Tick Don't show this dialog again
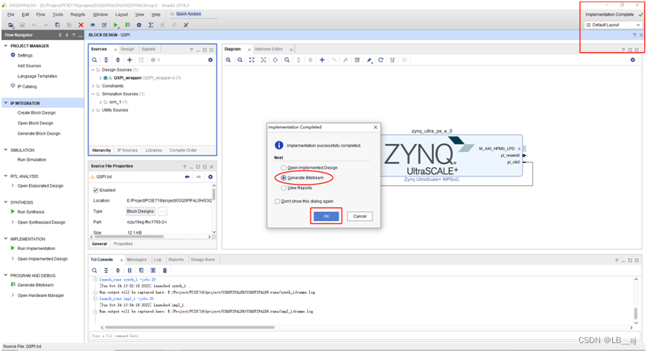This screenshot has width=647, height=352. (277, 202)
